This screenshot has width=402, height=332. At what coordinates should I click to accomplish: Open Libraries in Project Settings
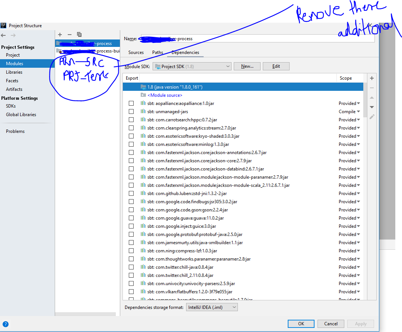click(14, 72)
